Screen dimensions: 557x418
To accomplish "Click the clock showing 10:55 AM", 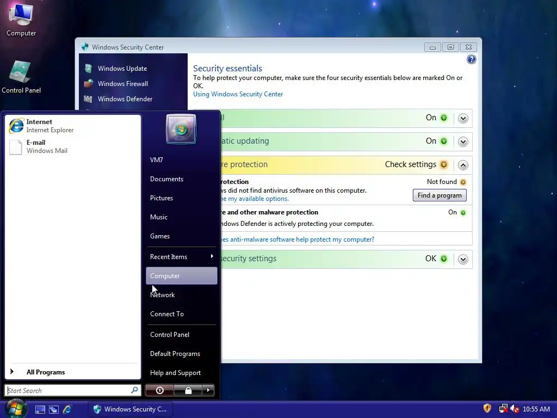I will [536, 409].
